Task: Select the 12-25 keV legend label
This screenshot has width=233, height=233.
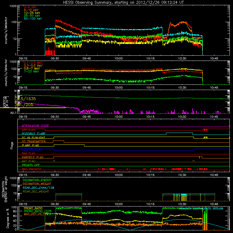Action: click(32, 13)
